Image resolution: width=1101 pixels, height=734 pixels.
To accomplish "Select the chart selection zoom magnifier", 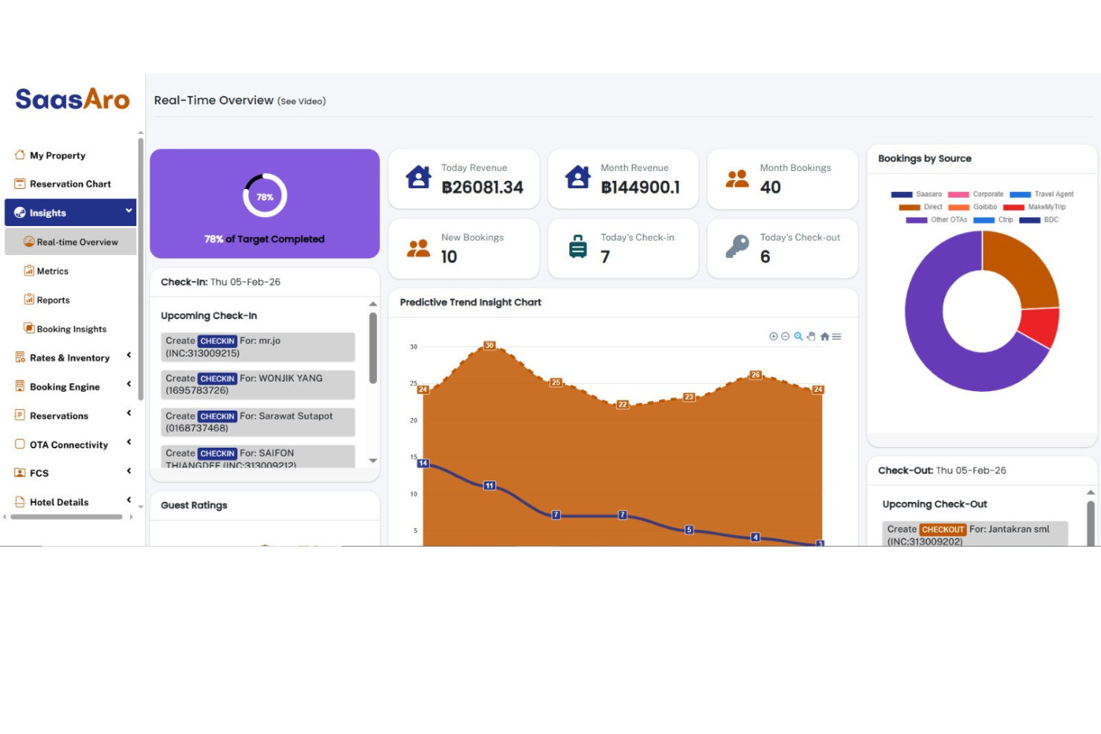I will click(x=798, y=336).
